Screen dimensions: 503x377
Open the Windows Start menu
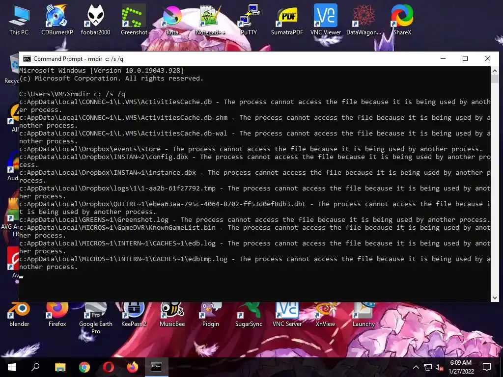click(12, 367)
